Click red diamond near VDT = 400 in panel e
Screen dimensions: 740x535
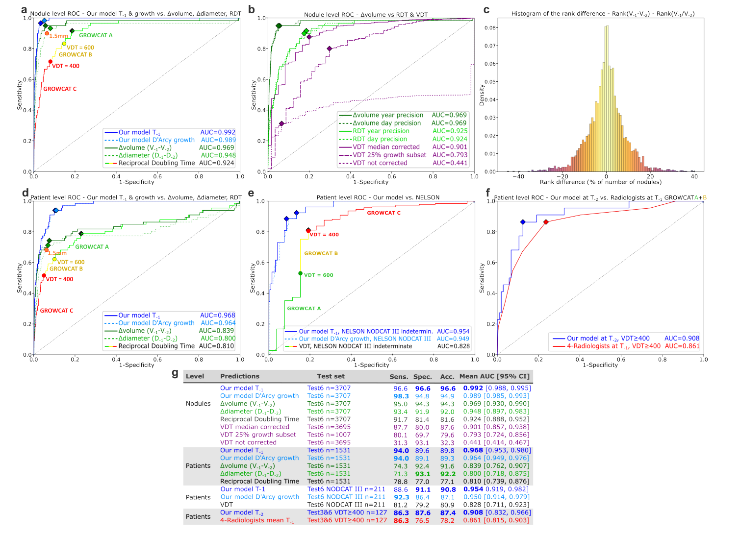click(308, 230)
